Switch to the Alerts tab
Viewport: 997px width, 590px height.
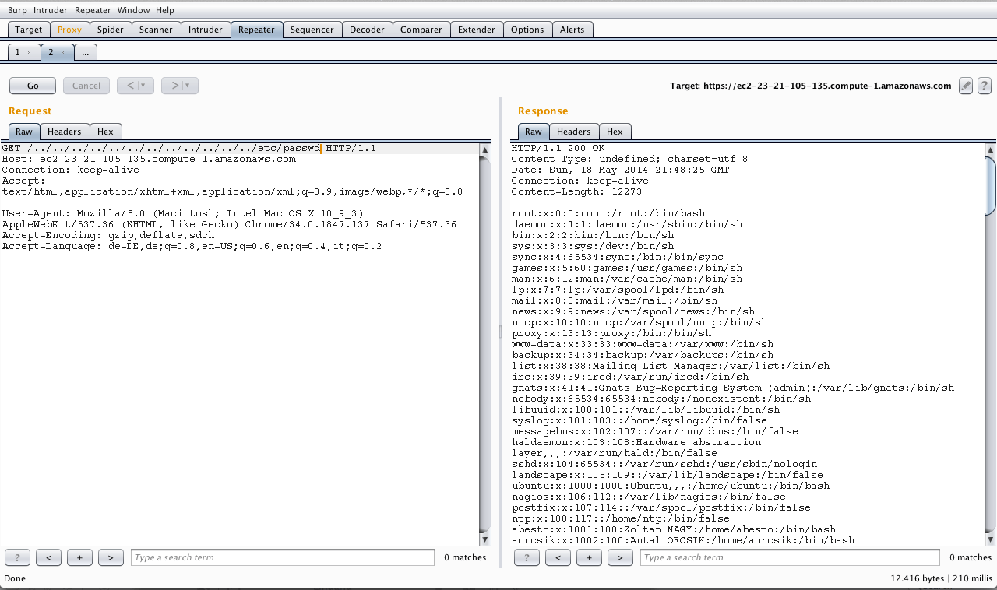pos(572,30)
